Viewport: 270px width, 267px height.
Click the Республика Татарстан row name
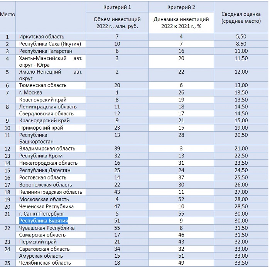(x=46, y=51)
